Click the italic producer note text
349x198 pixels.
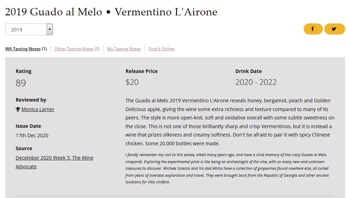click(227, 168)
